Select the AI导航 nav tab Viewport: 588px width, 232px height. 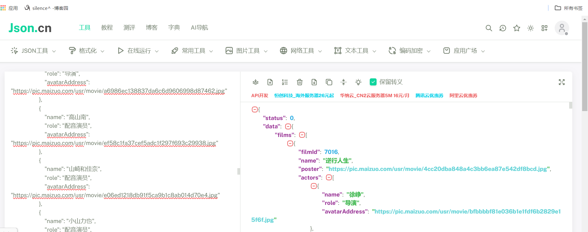[199, 27]
